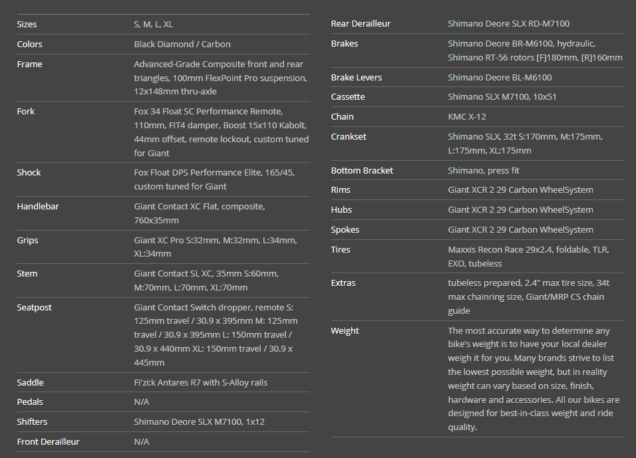Click the KMC X-12 chain value
This screenshot has height=458, width=636.
click(x=467, y=117)
